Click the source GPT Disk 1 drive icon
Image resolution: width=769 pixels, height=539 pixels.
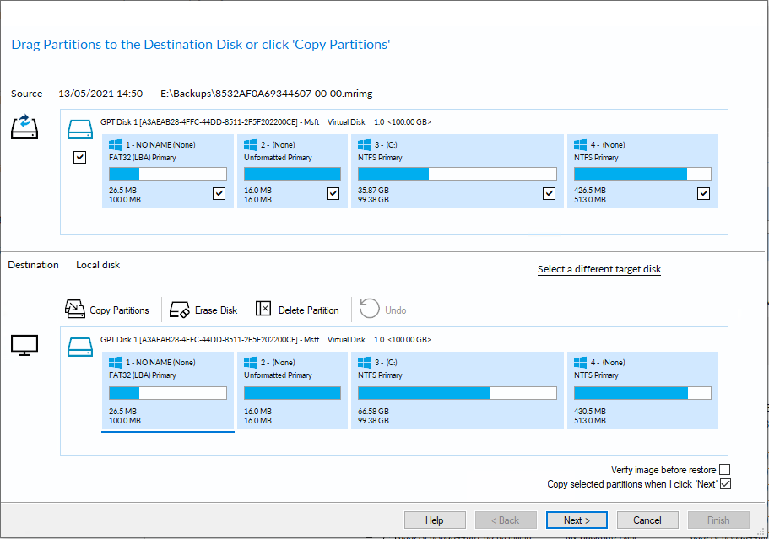click(80, 129)
